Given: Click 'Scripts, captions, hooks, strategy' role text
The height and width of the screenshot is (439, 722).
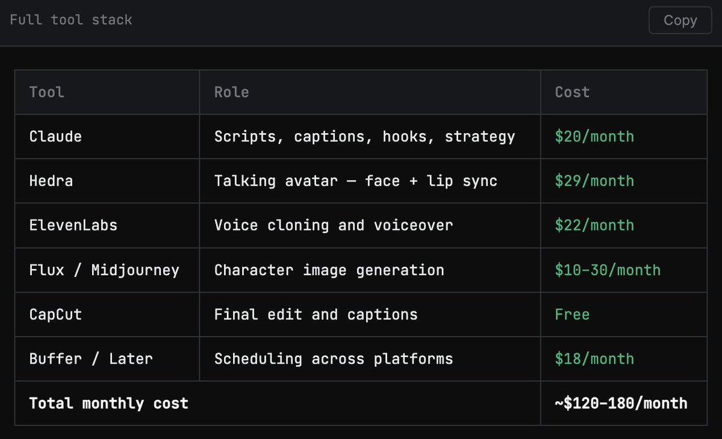Looking at the screenshot, I should coord(365,137).
